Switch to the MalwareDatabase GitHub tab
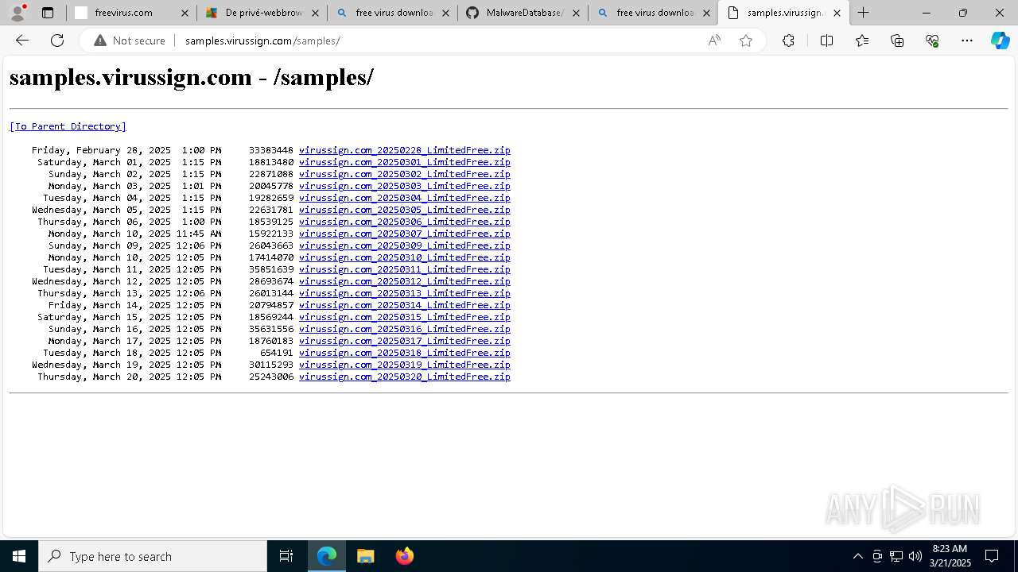This screenshot has height=572, width=1018. click(523, 13)
